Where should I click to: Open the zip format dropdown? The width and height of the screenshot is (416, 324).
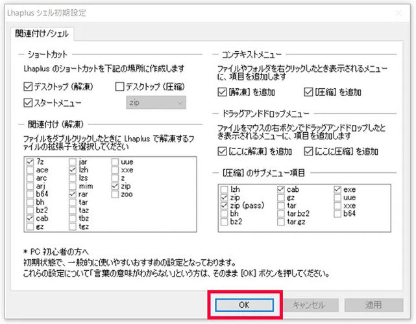point(156,102)
